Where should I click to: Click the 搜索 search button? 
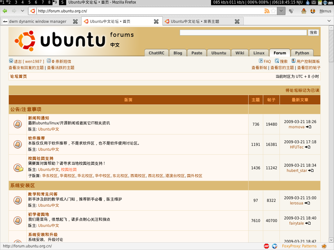pos(313,33)
